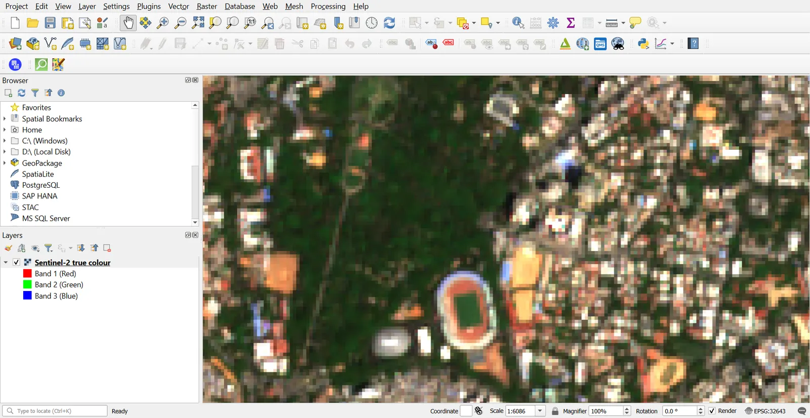Select PostgreSQL in the Browser
This screenshot has height=418, width=810.
pos(40,185)
